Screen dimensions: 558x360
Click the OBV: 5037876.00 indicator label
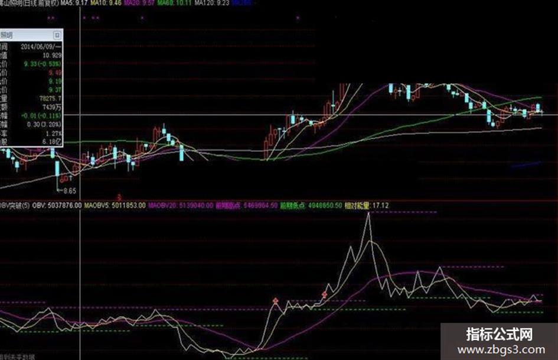pyautogui.click(x=57, y=206)
